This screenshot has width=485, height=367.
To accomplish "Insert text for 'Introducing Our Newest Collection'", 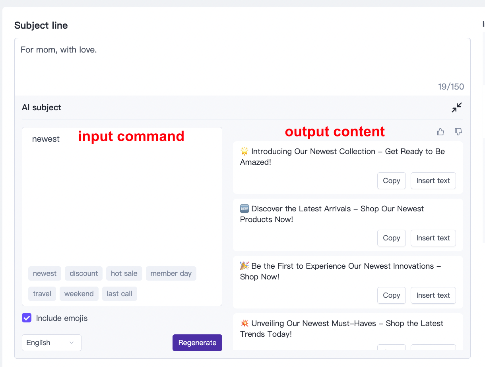I will [x=433, y=181].
